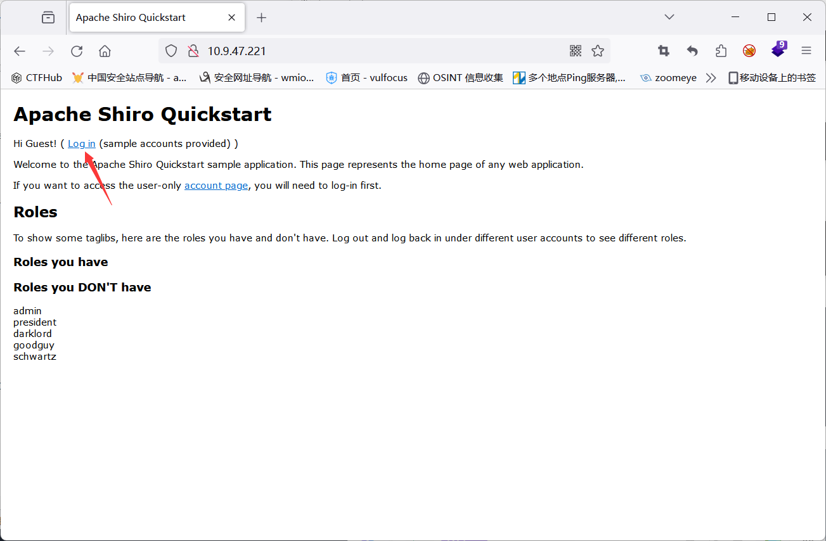Image resolution: width=826 pixels, height=541 pixels.
Task: Close the Apache Shiro Quickstart tab
Action: pos(232,18)
